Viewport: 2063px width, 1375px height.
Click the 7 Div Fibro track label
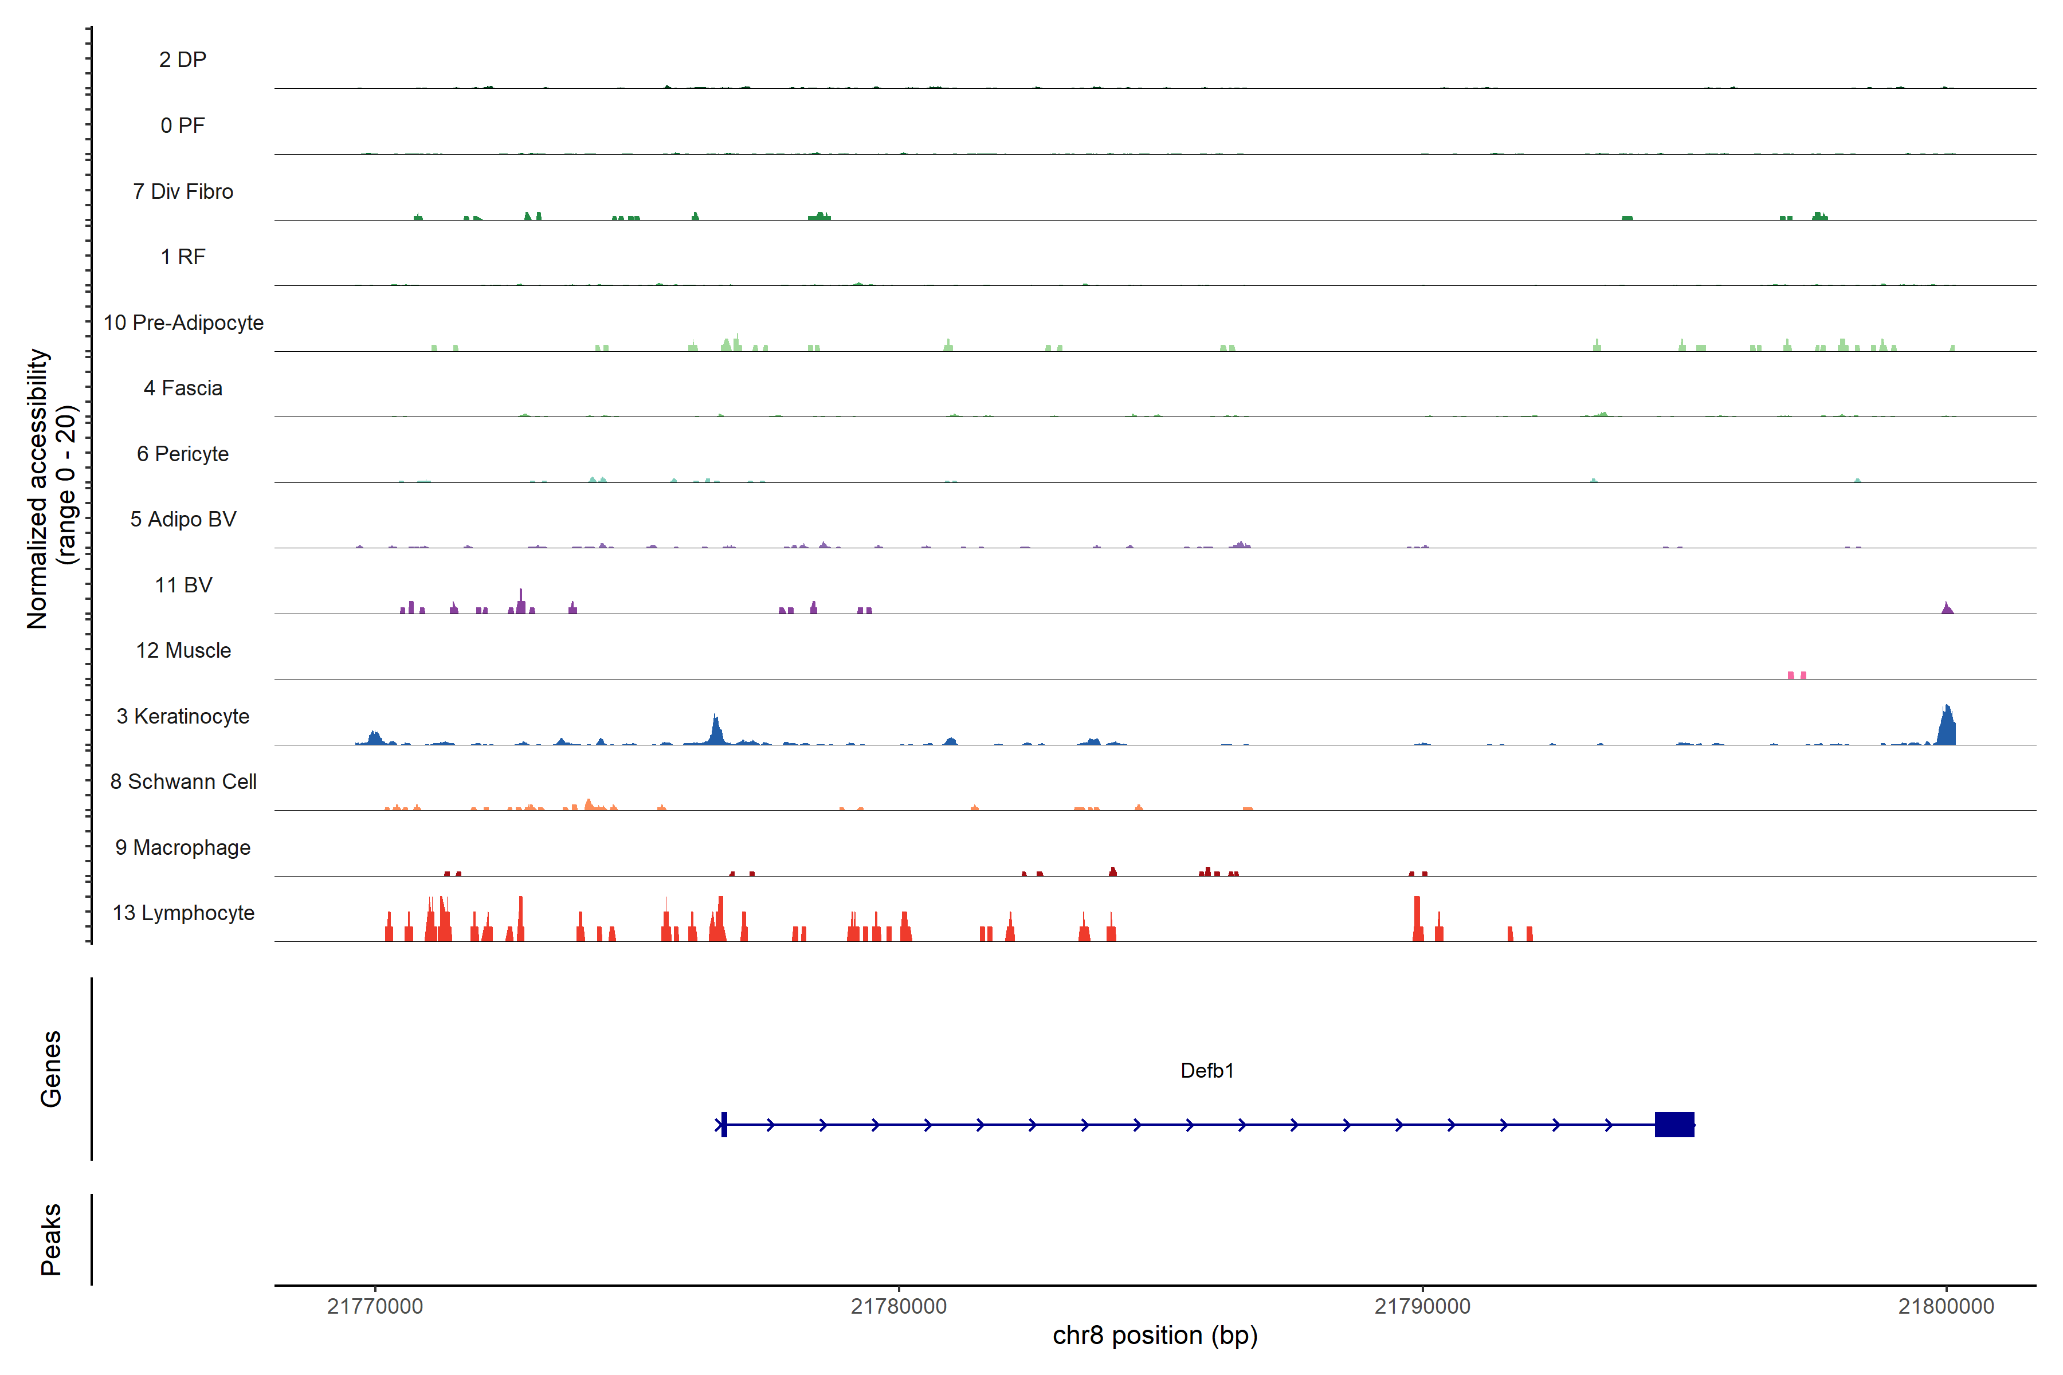coord(183,191)
